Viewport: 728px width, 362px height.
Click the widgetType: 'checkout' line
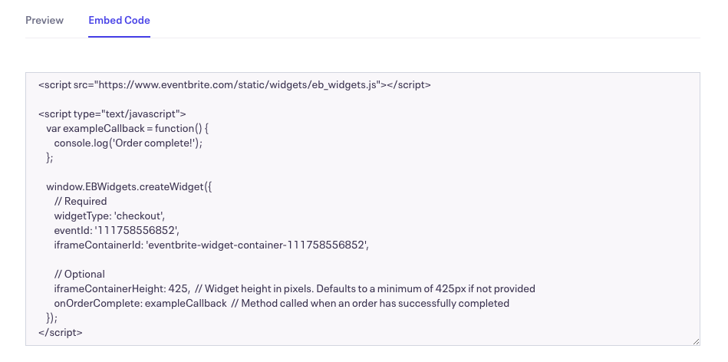point(110,216)
